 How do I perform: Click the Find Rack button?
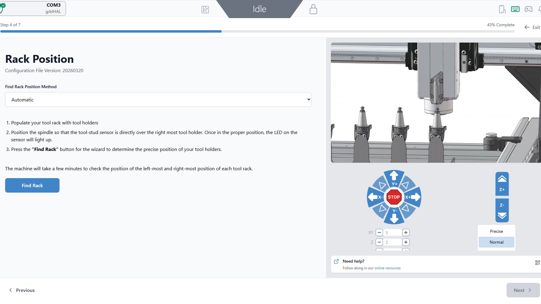coord(32,185)
